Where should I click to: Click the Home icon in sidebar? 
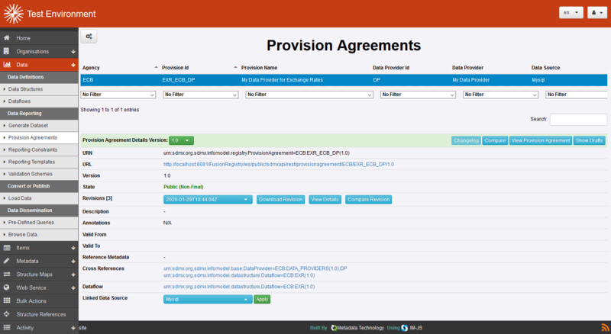tap(7, 38)
